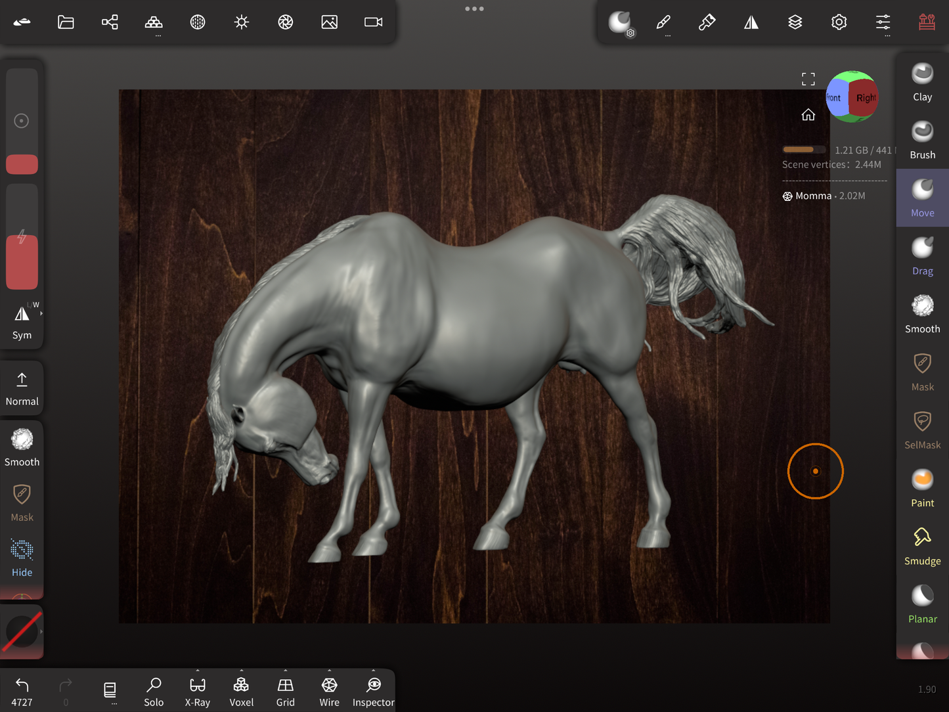Image resolution: width=949 pixels, height=712 pixels.
Task: Reset view with the home button
Action: point(808,115)
